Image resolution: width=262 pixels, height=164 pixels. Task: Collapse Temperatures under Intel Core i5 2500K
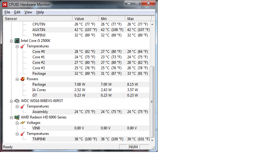[17, 46]
